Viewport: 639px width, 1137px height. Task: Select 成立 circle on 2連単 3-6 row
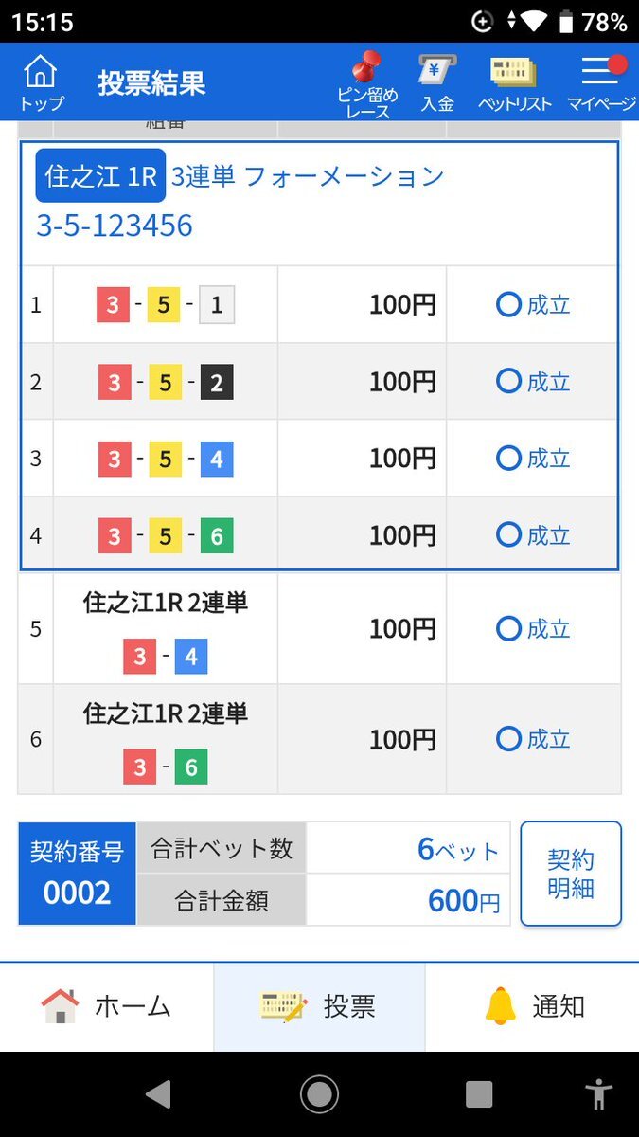[509, 738]
